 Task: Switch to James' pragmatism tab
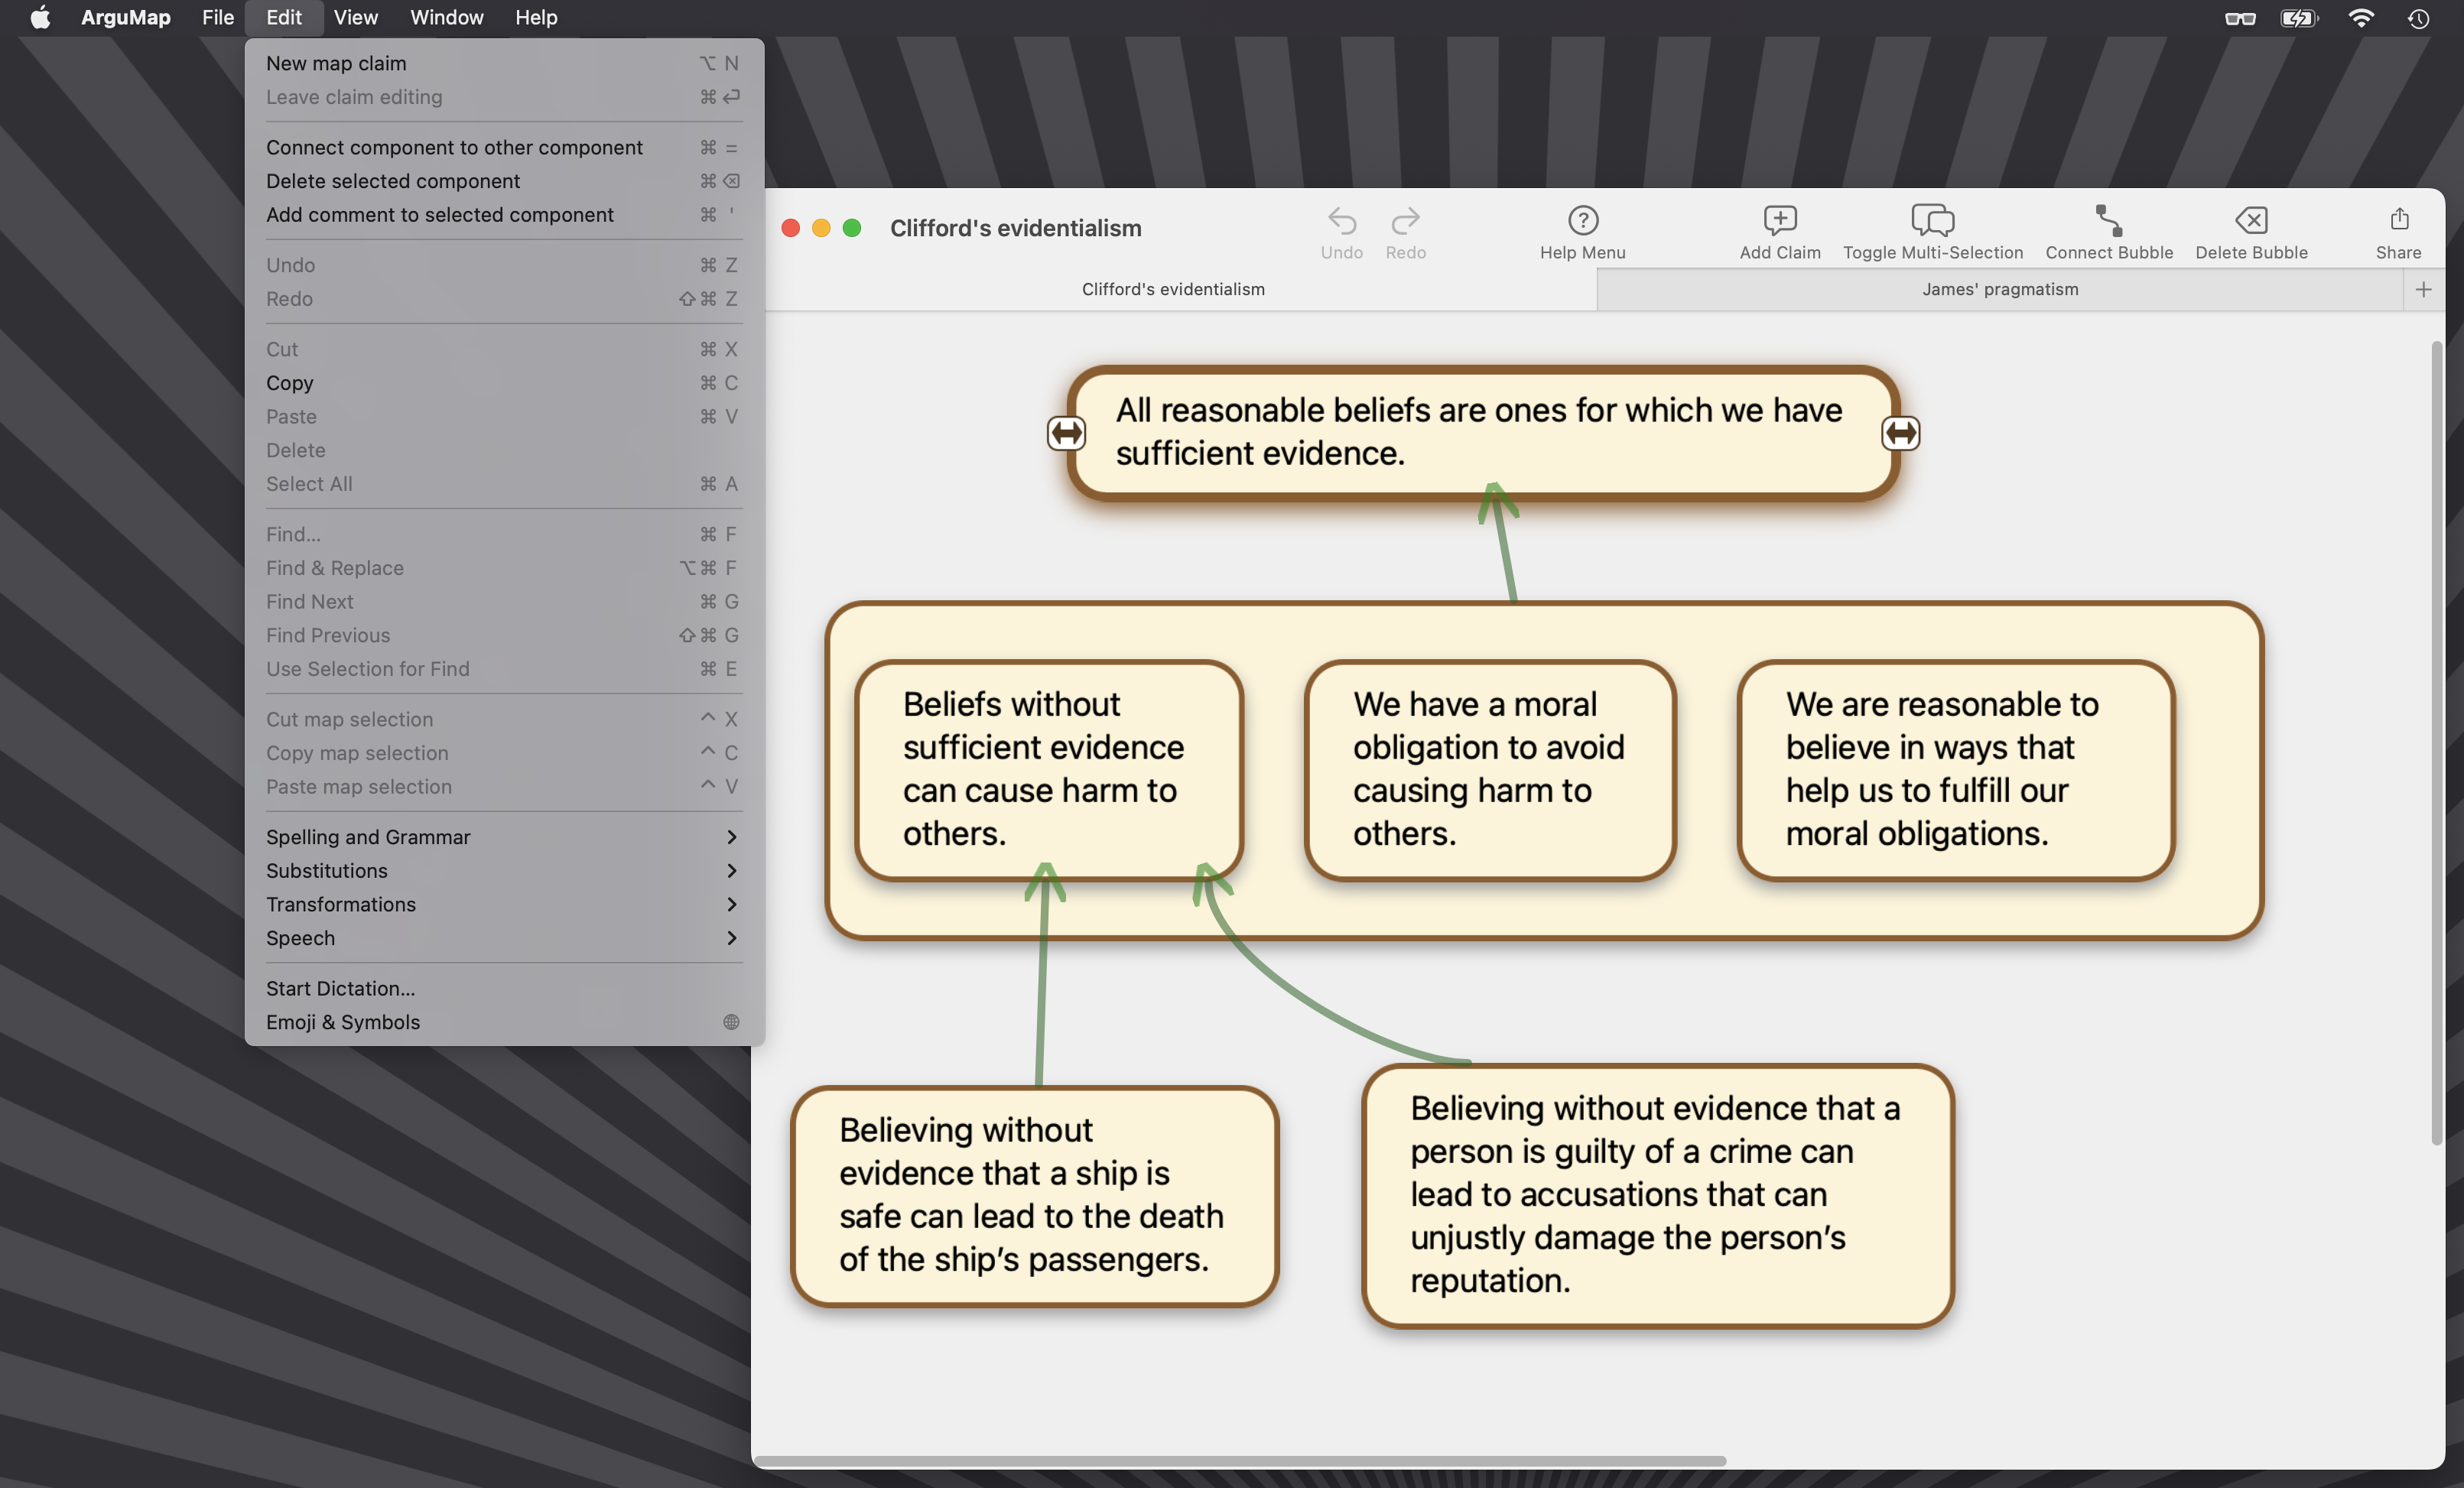click(x=1999, y=289)
